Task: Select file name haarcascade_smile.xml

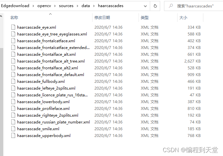Action: click(38, 129)
